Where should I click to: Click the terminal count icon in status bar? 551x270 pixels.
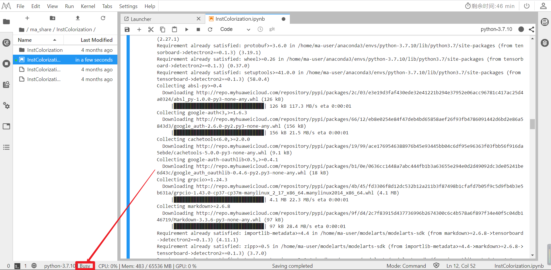(17, 266)
